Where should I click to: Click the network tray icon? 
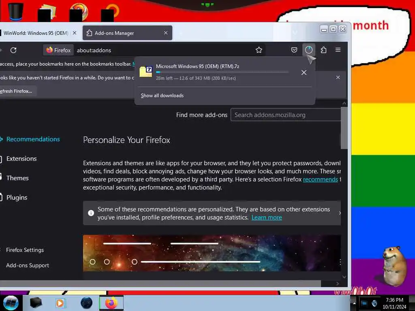(364, 303)
